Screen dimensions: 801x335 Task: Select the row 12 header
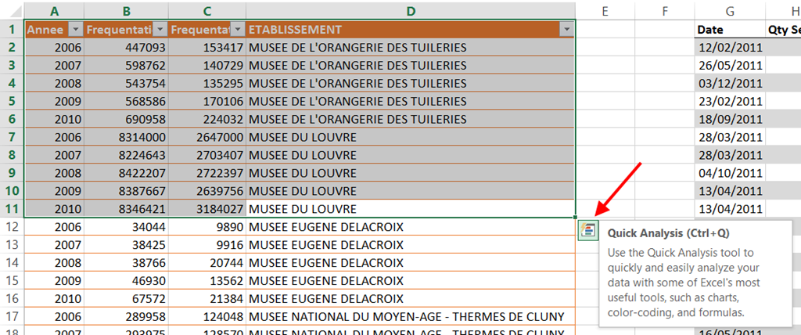pyautogui.click(x=12, y=227)
